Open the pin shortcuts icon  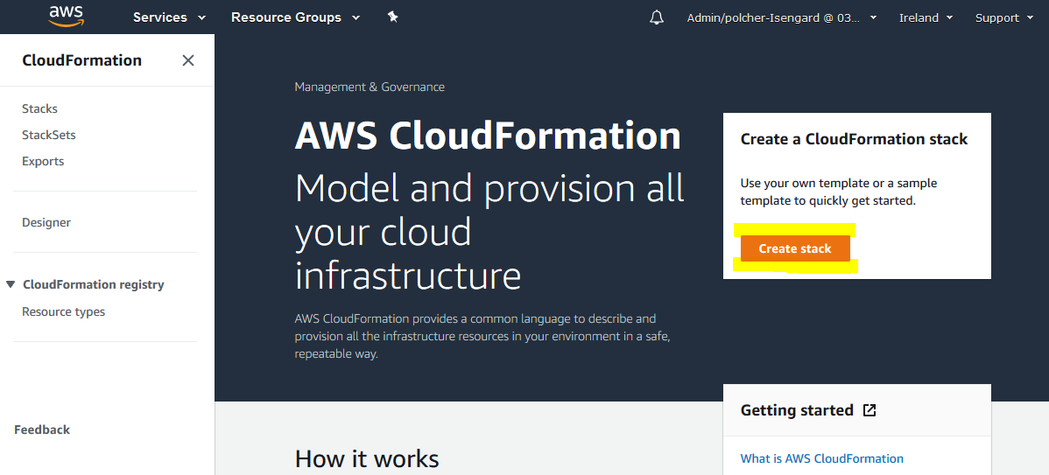tap(392, 17)
